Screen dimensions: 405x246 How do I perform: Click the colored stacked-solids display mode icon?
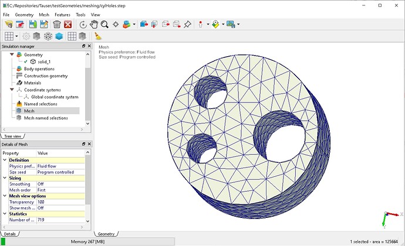click(x=127, y=25)
